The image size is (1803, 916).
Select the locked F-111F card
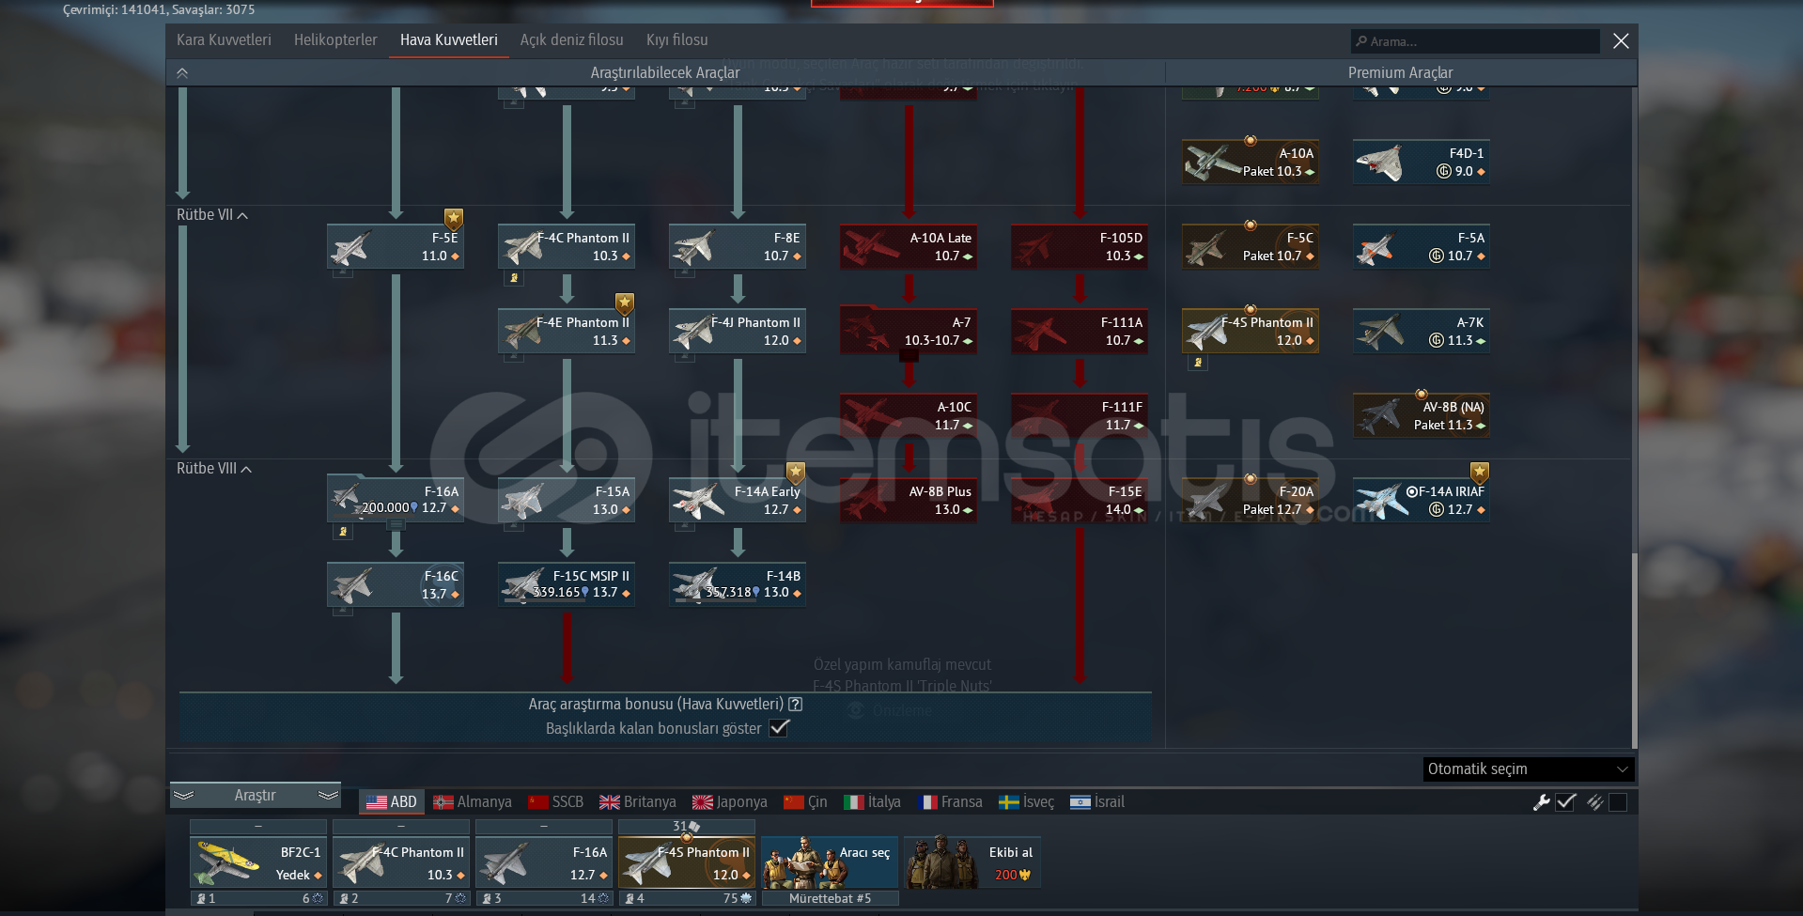pyautogui.click(x=1080, y=415)
